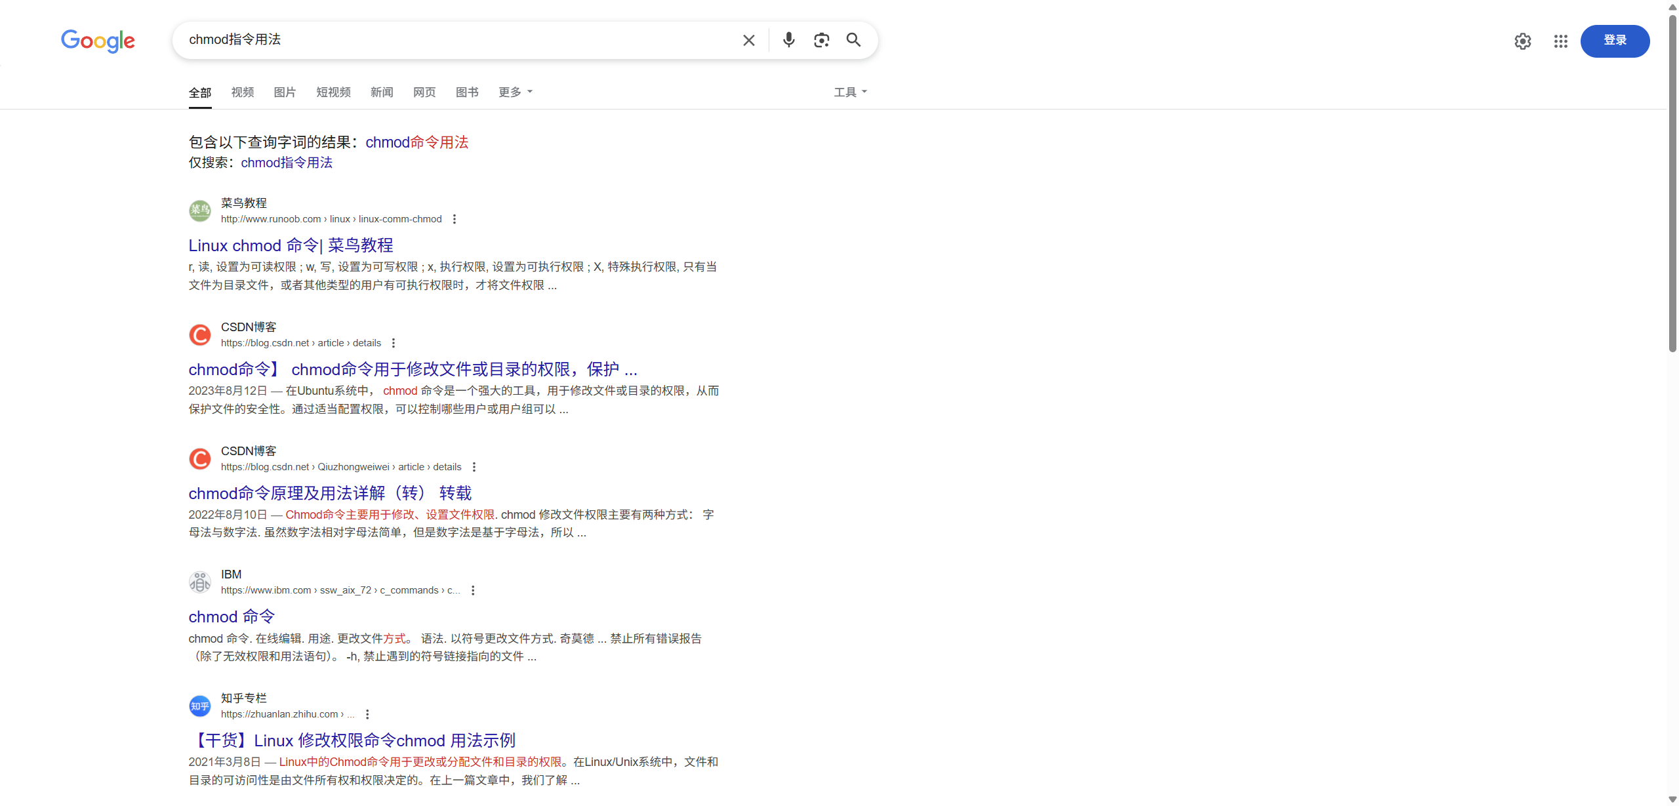Start voice search with microphone icon
The height and width of the screenshot is (806, 1679).
click(788, 40)
